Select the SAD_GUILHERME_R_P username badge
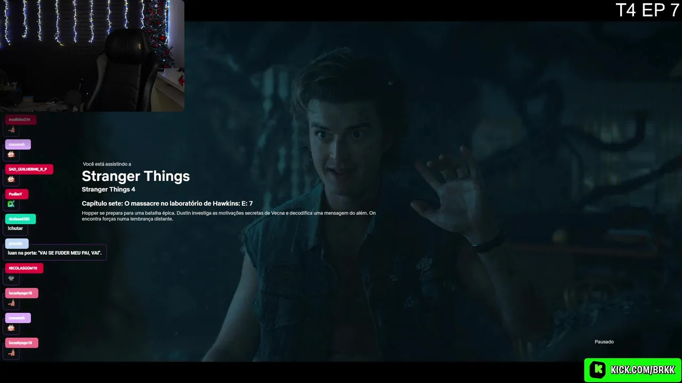This screenshot has width=682, height=383. click(29, 169)
